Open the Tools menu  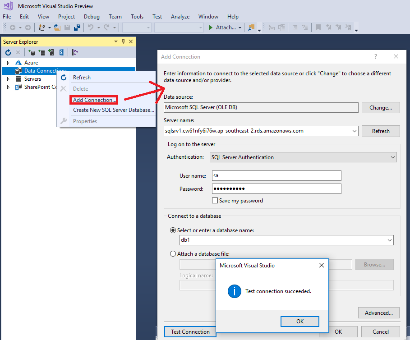137,17
